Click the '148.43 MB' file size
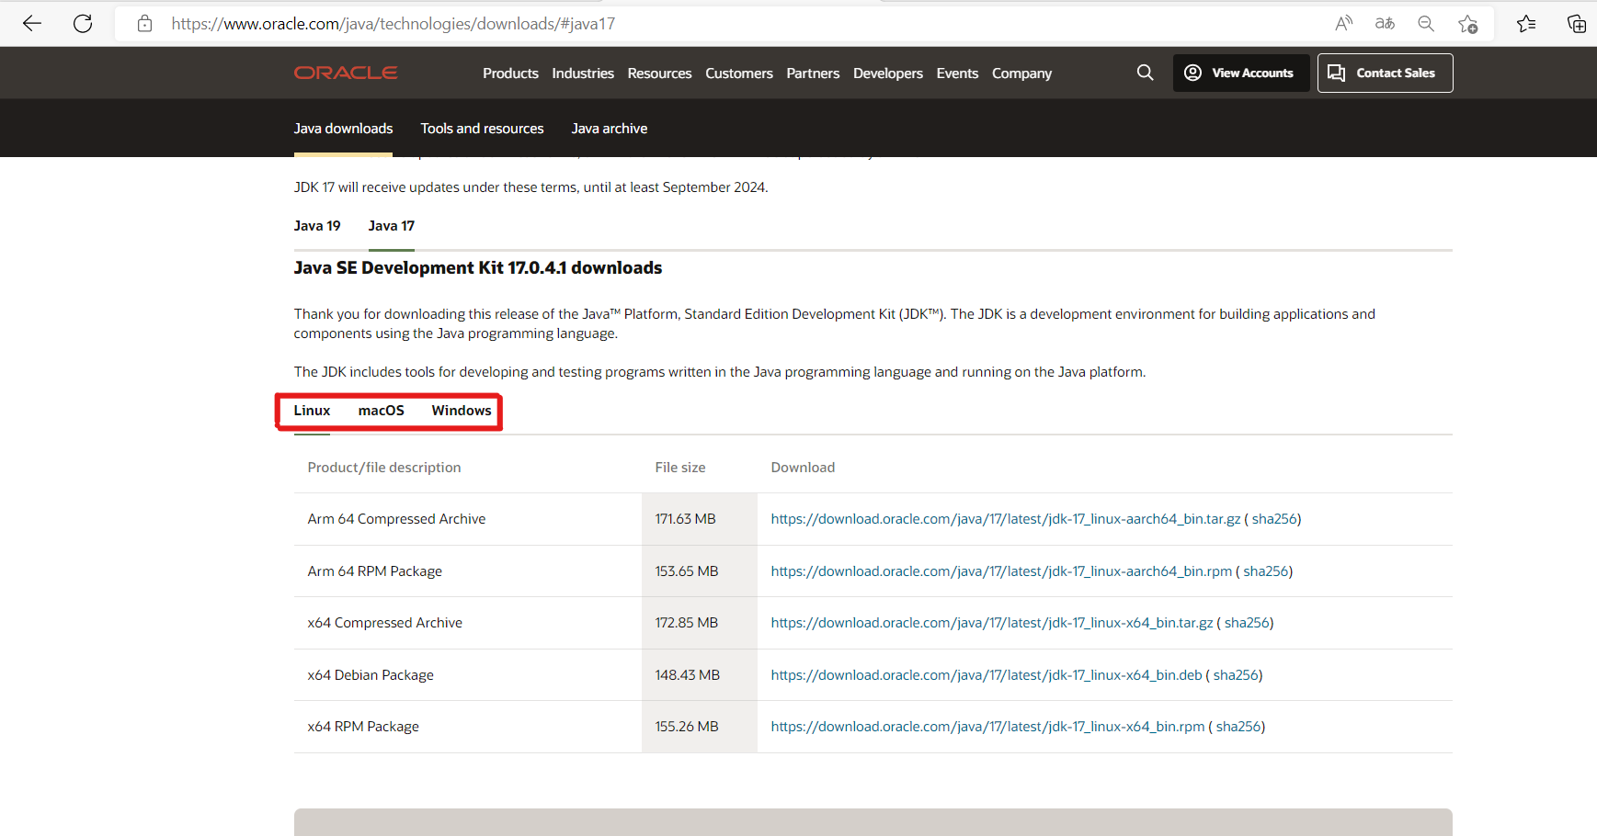Image resolution: width=1597 pixels, height=836 pixels. [x=687, y=675]
